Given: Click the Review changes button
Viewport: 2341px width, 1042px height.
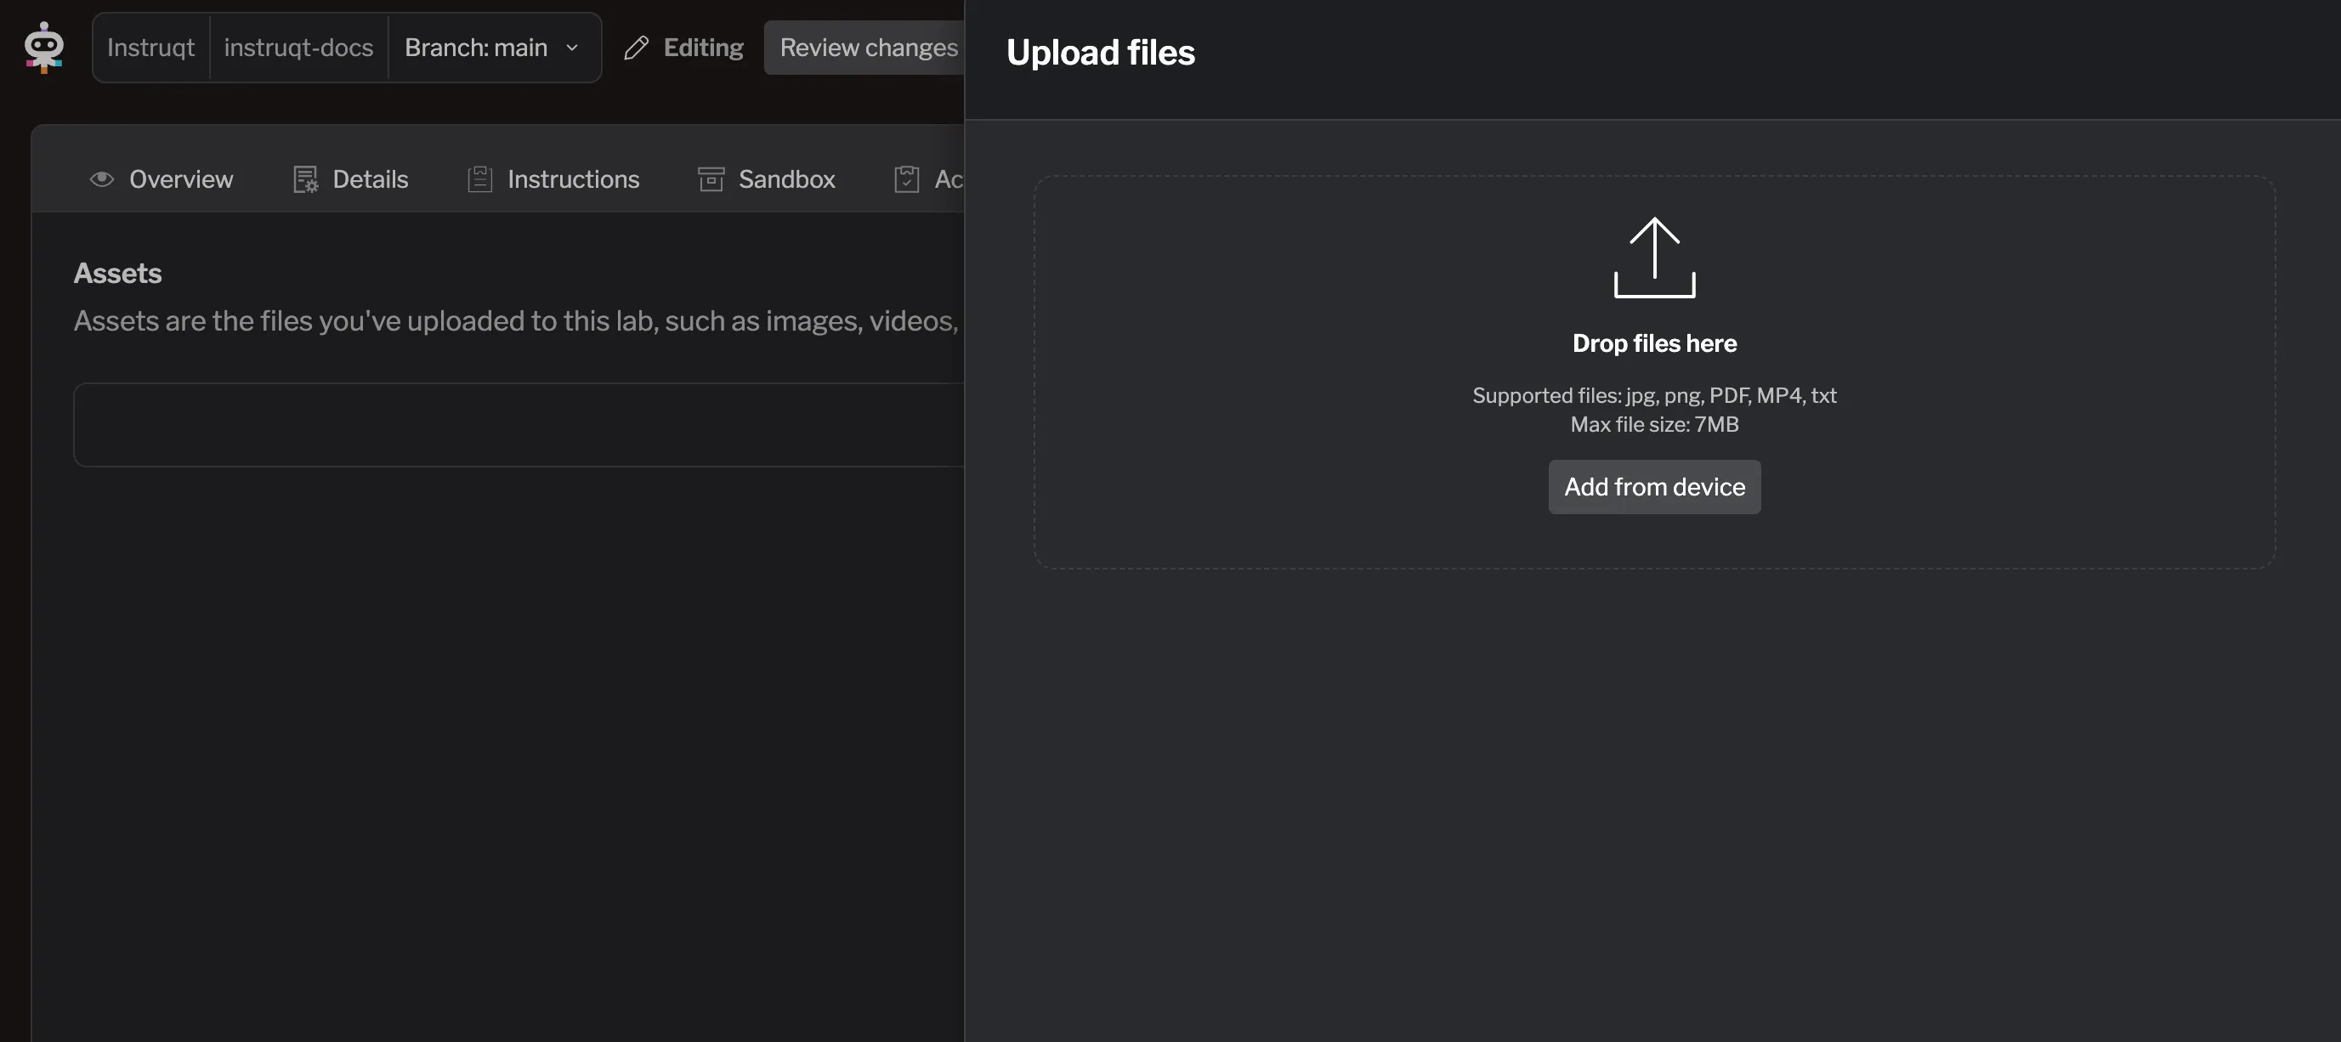Looking at the screenshot, I should coord(869,47).
